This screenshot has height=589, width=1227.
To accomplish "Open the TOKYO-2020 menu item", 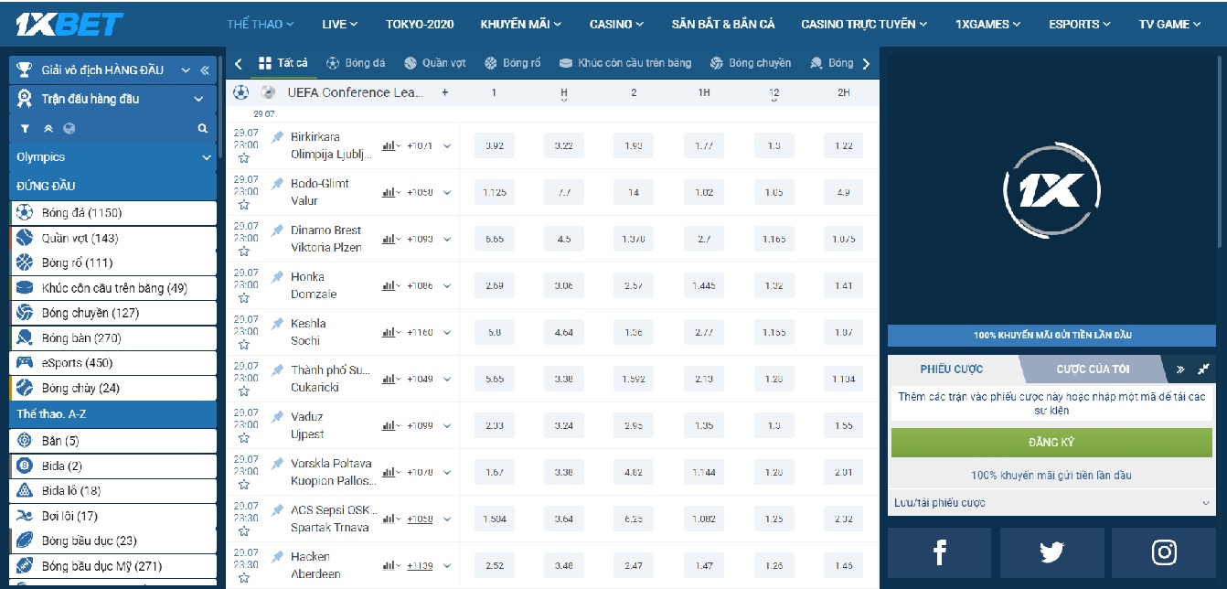I will click(x=420, y=24).
